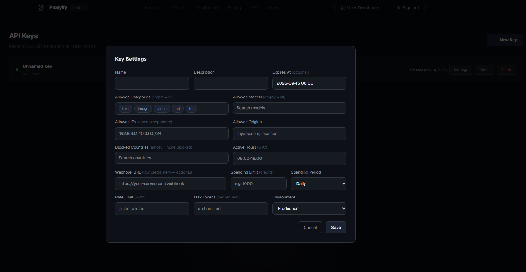Focus the Description input field
Screen dimensions: 526x272
[x=231, y=83]
